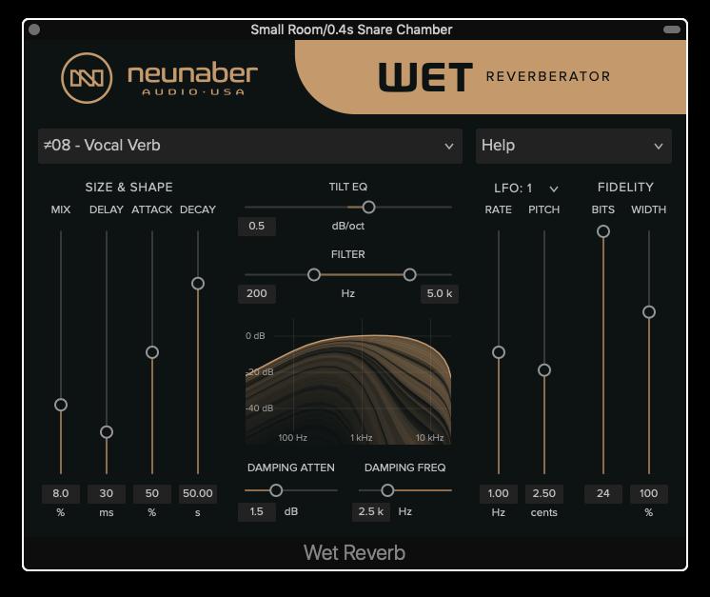The width and height of the screenshot is (710, 597).
Task: Click the WIDTH value field 100
Action: (x=649, y=494)
